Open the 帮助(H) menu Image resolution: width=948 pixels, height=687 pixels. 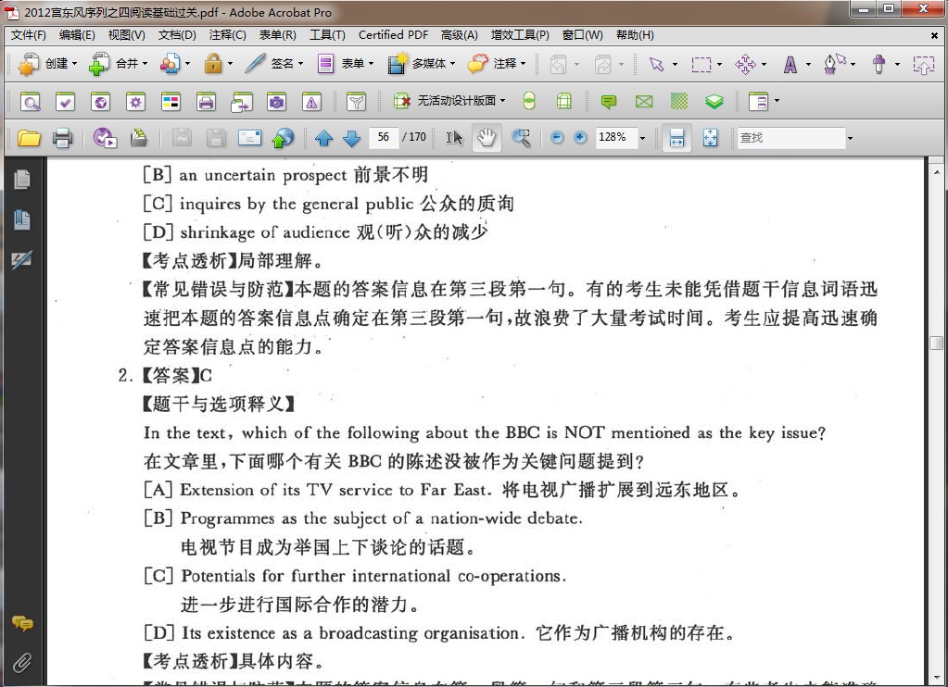coord(635,35)
